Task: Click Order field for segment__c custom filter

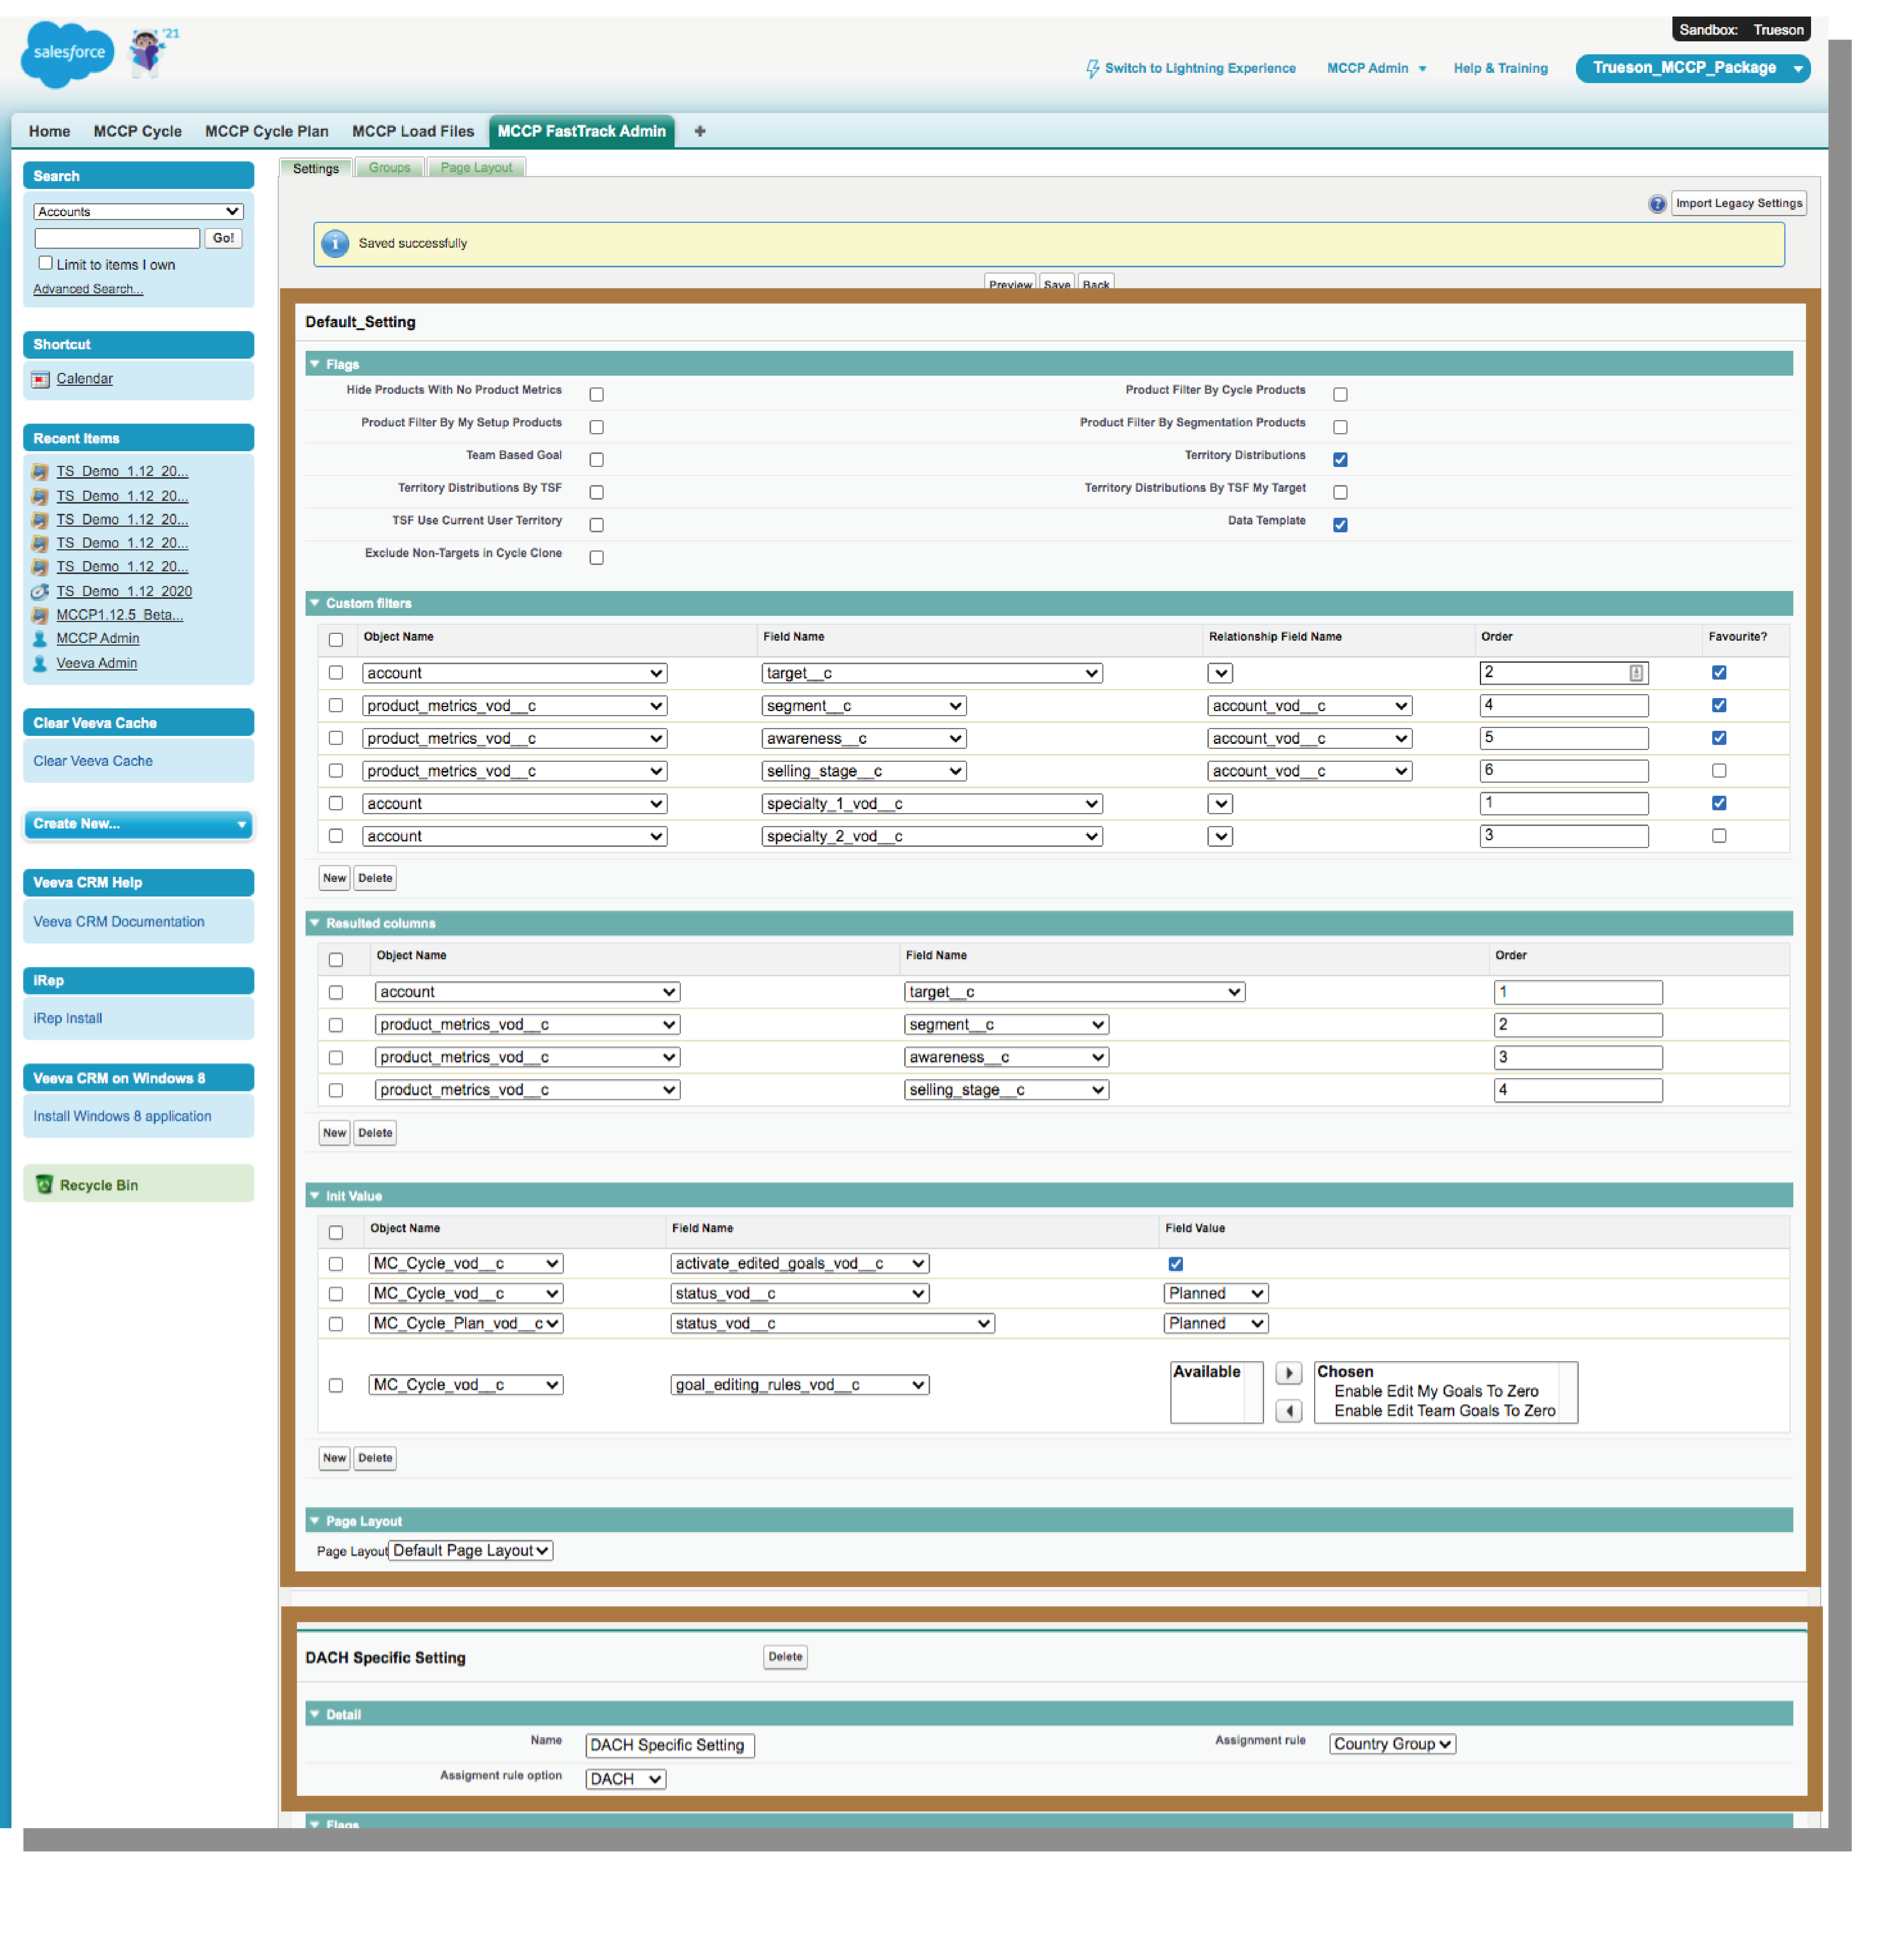Action: point(1564,706)
